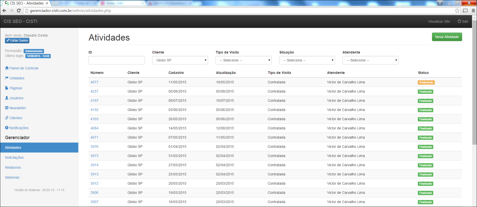Close the CIS SEO - Atividades tab

click(47, 3)
